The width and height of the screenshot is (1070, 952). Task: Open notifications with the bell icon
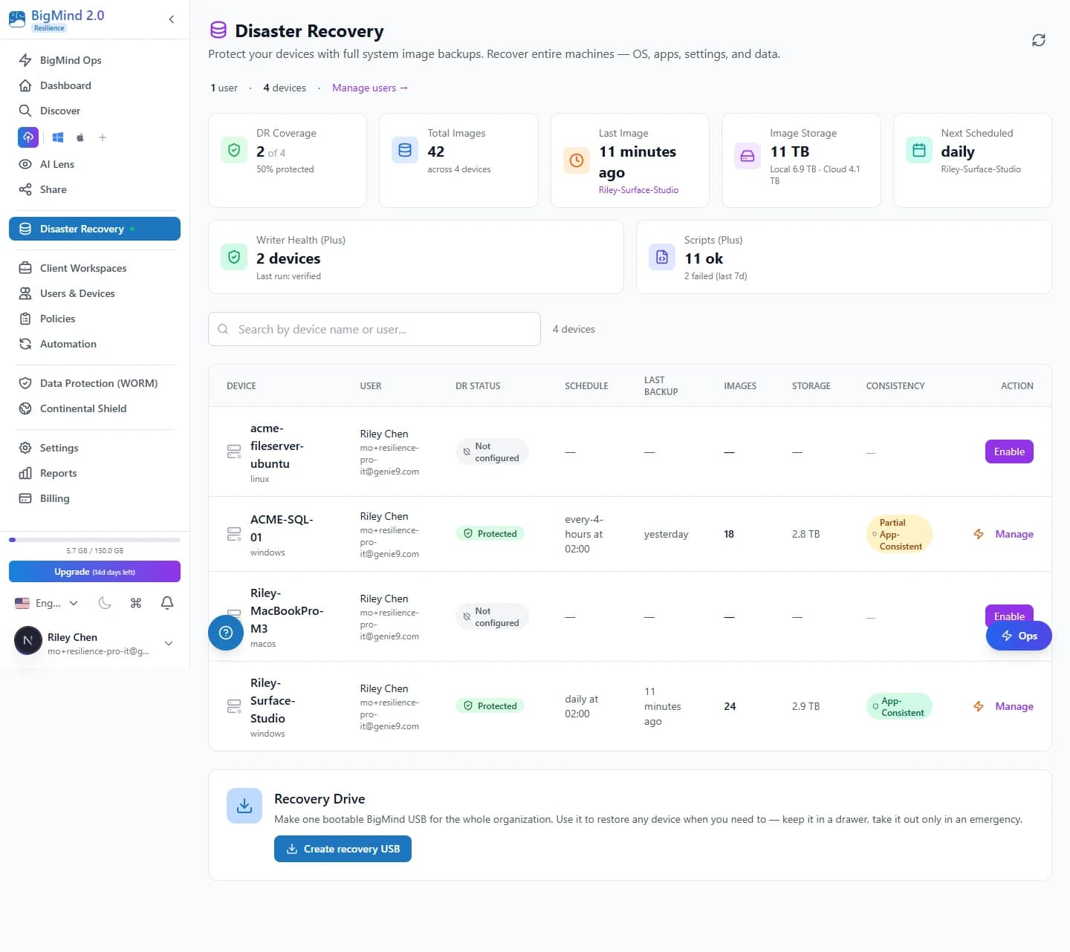(x=167, y=603)
